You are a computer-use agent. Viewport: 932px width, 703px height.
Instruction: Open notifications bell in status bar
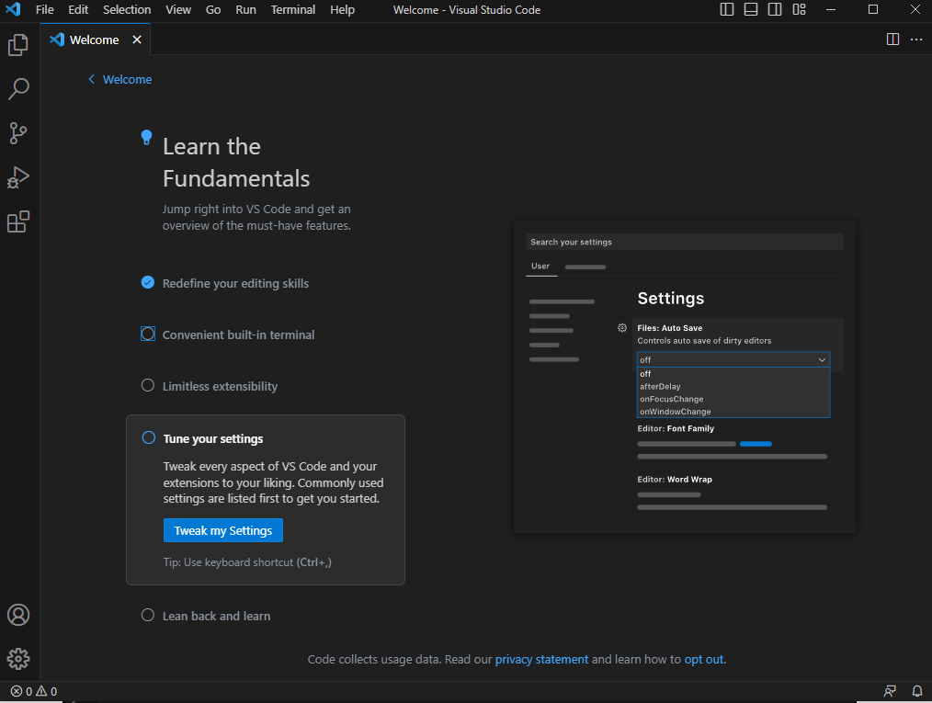[x=917, y=691]
